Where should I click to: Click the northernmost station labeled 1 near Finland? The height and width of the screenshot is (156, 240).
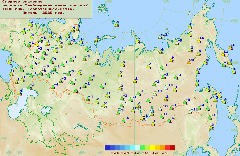click(x=30, y=24)
